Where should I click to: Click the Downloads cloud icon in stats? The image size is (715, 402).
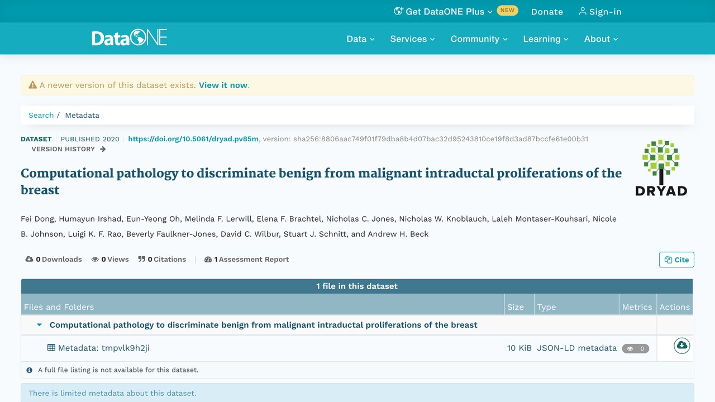click(30, 259)
